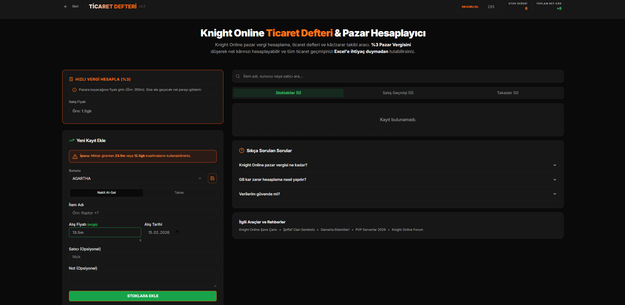625x305 pixels.
Task: Click the 'STOK DEĞERİ' header stat
Action: [518, 6]
